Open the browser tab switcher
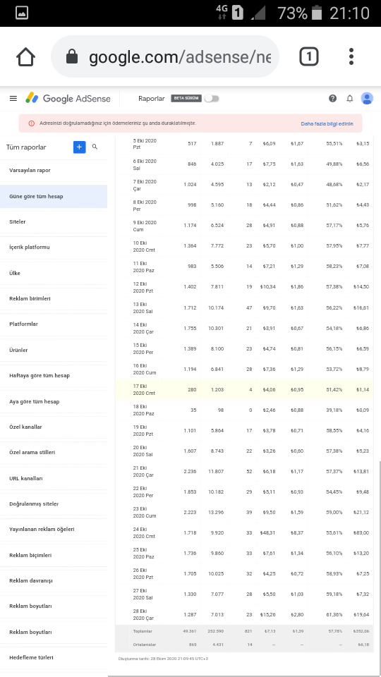The height and width of the screenshot is (677, 381). pos(309,56)
